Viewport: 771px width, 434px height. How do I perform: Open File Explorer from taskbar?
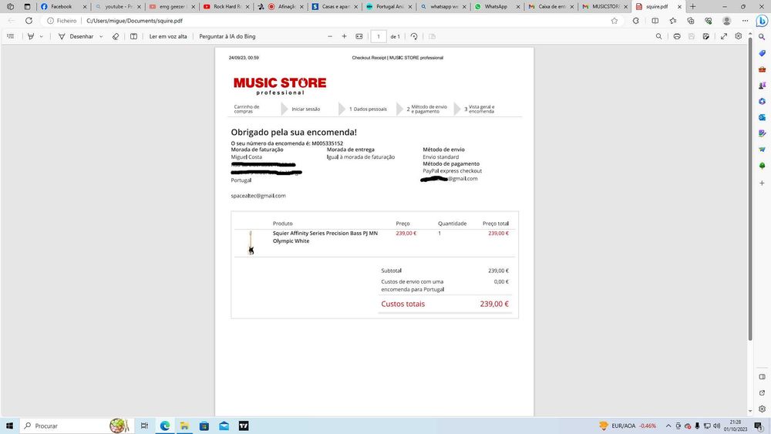pos(184,426)
